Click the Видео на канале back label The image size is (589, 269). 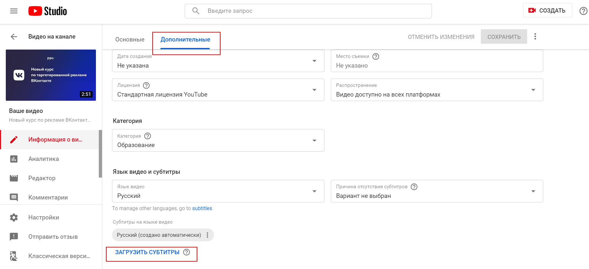[x=52, y=37]
